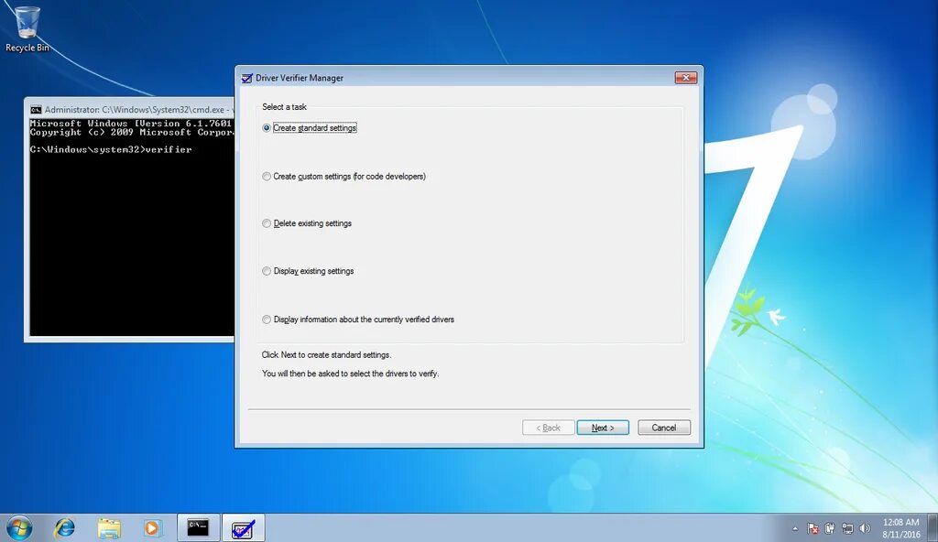
Task: Click Show desktop strip beside the clock
Action: pos(933,527)
